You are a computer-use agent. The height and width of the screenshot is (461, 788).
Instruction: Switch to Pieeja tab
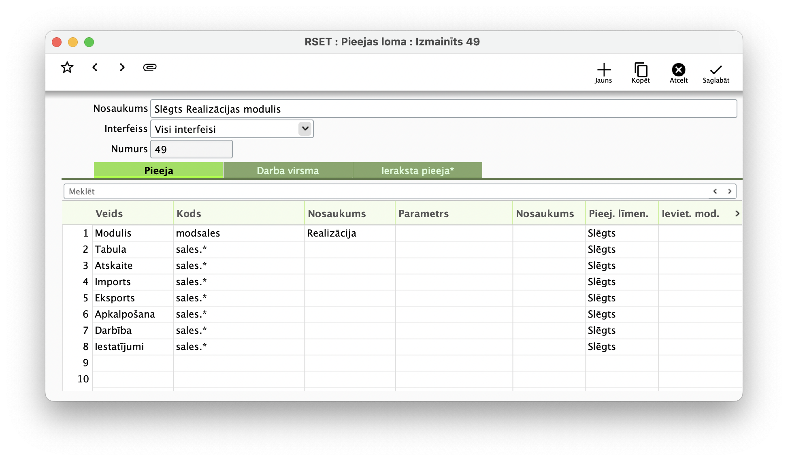click(x=159, y=171)
